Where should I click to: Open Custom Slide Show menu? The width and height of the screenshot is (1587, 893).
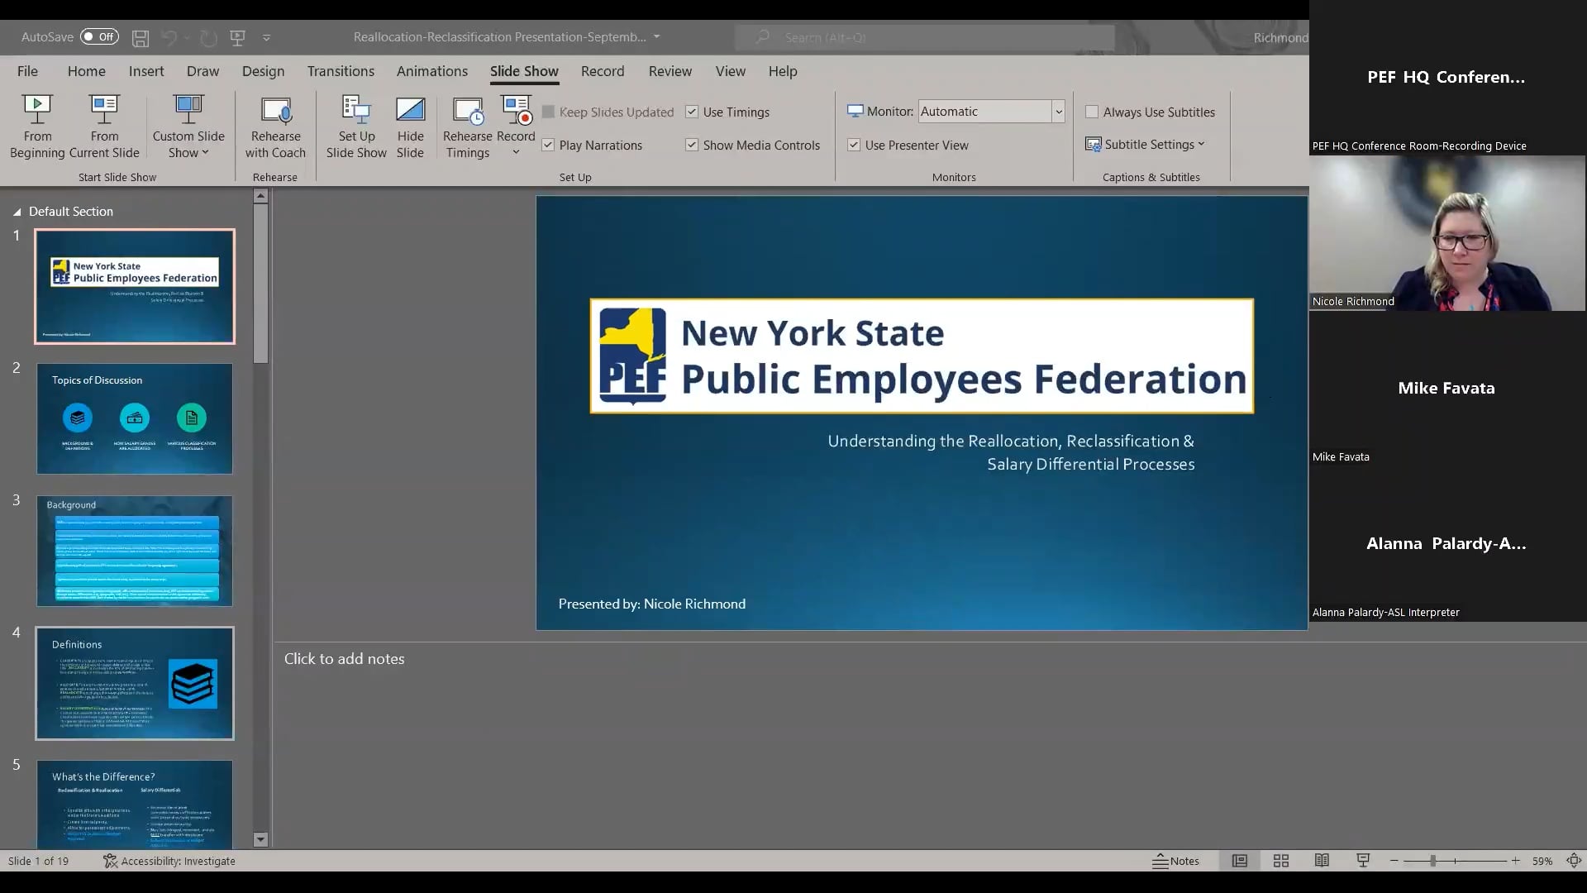(188, 126)
